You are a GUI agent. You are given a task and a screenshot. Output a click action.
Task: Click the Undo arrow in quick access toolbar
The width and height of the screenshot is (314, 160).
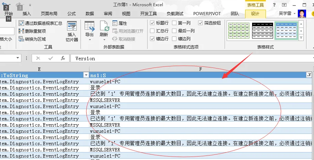(x=4, y=4)
